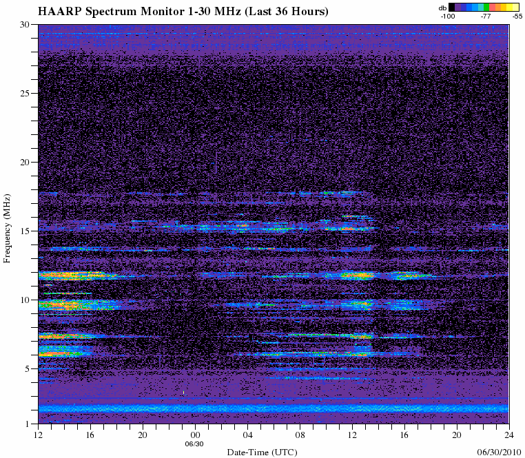Click the 'db' legend label
This screenshot has height=458, width=525.
point(442,8)
